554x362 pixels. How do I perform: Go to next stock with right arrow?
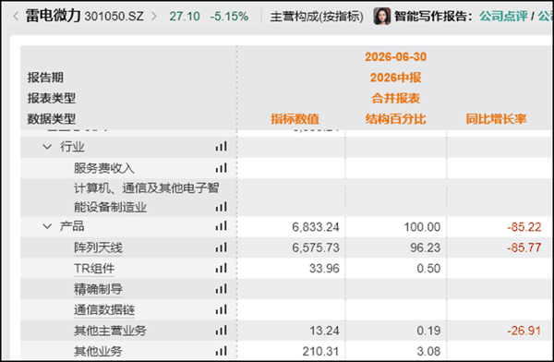pos(153,17)
